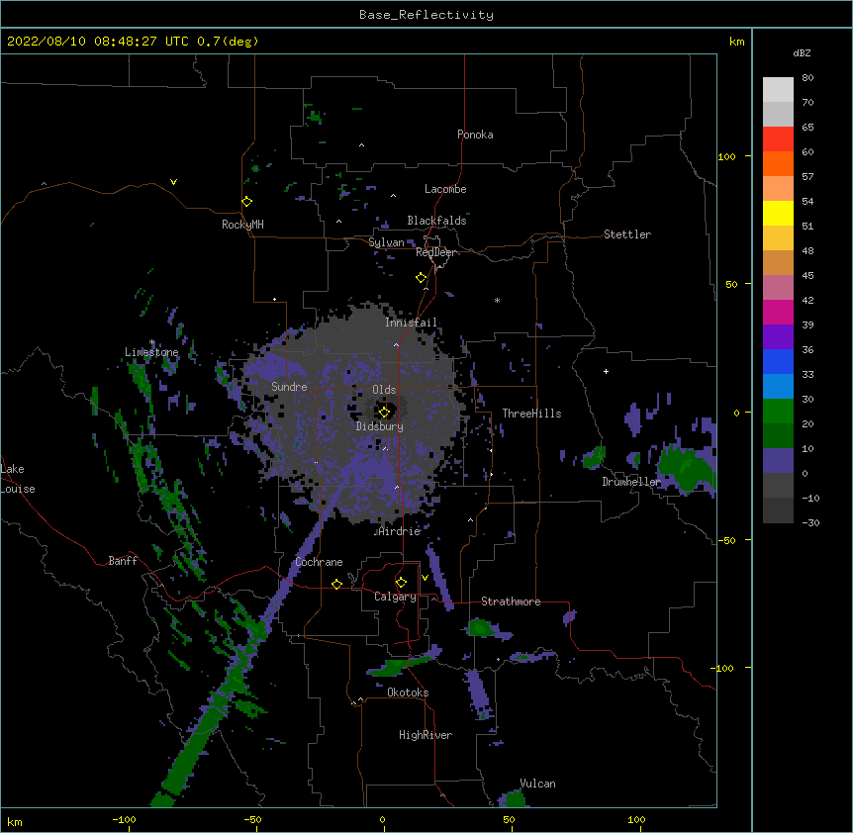The image size is (853, 833).
Task: Click the 33 value on dBZ legend
Action: [807, 375]
